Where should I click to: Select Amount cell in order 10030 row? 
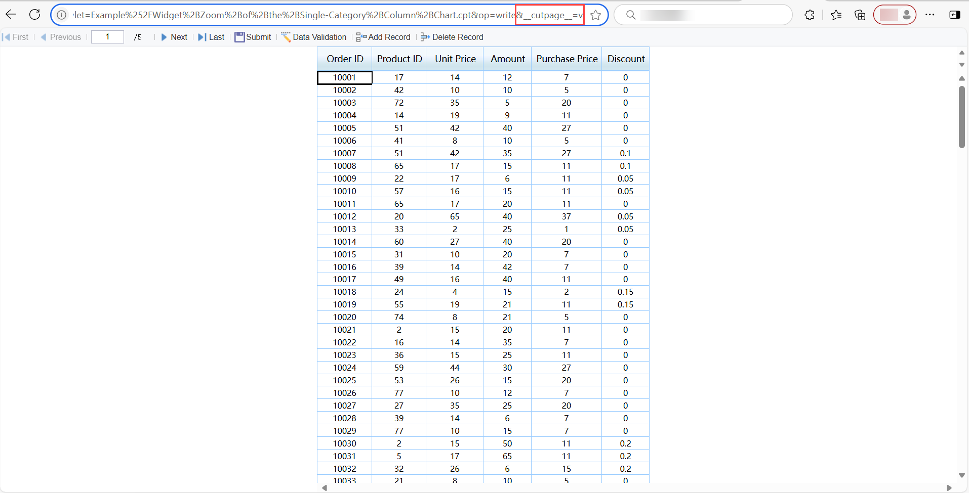[x=507, y=443]
